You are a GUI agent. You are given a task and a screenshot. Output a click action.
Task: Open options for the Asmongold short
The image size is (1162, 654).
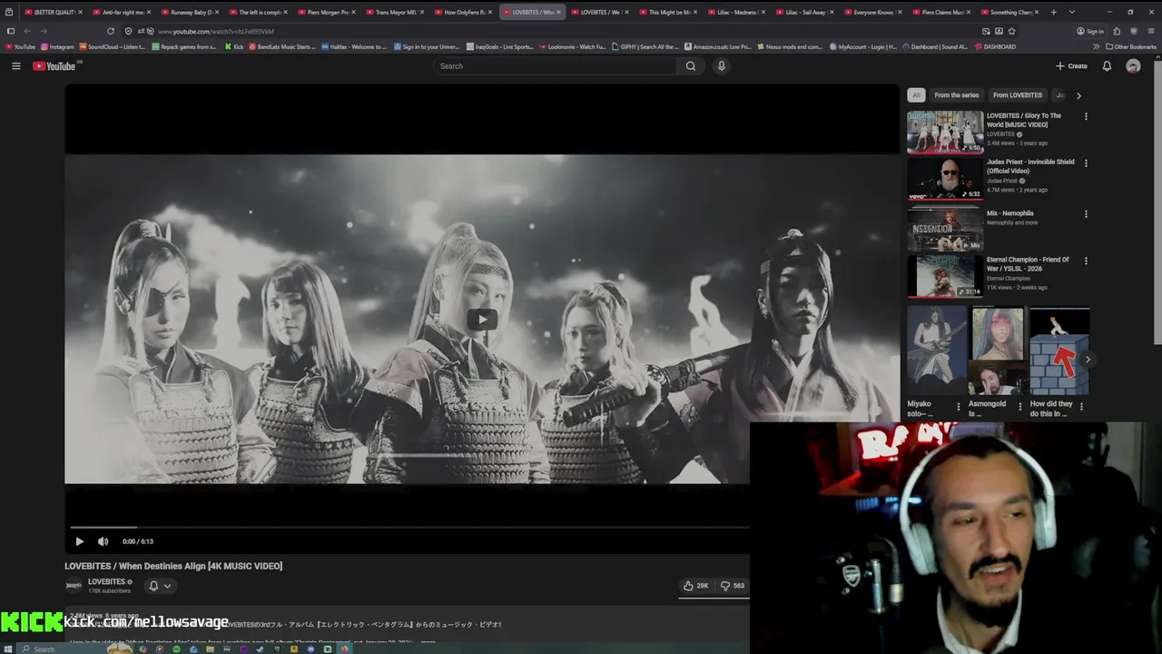[x=1019, y=407]
